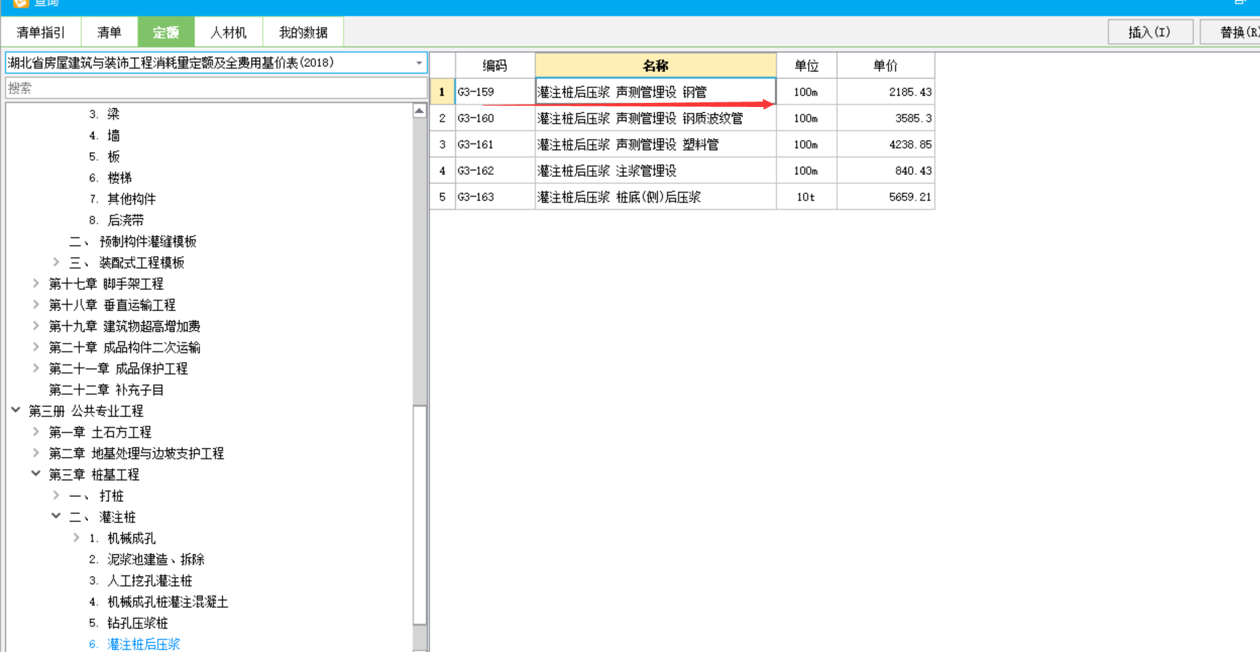The height and width of the screenshot is (652, 1260).
Task: Click the tree vertical scrollbar thumb
Action: coord(420,515)
